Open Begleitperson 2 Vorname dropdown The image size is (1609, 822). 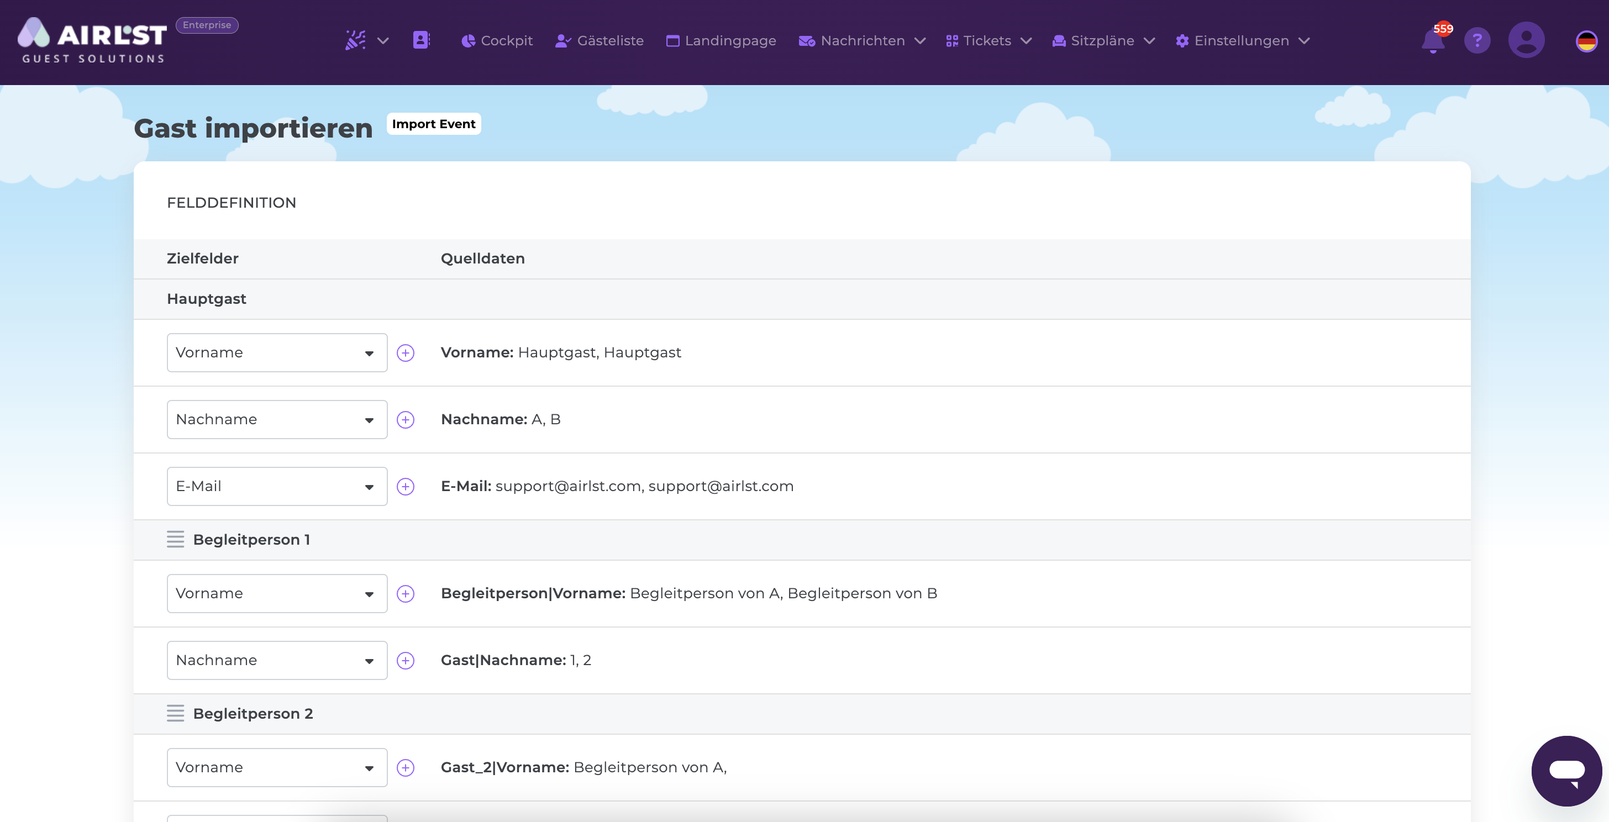click(x=277, y=767)
